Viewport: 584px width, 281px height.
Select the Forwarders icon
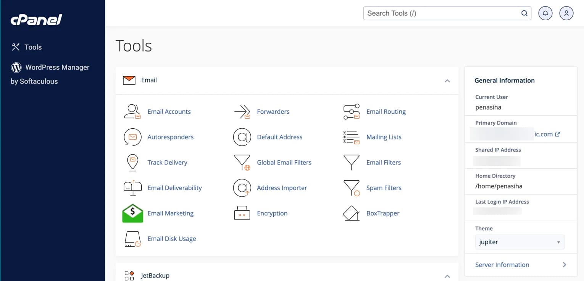242,111
